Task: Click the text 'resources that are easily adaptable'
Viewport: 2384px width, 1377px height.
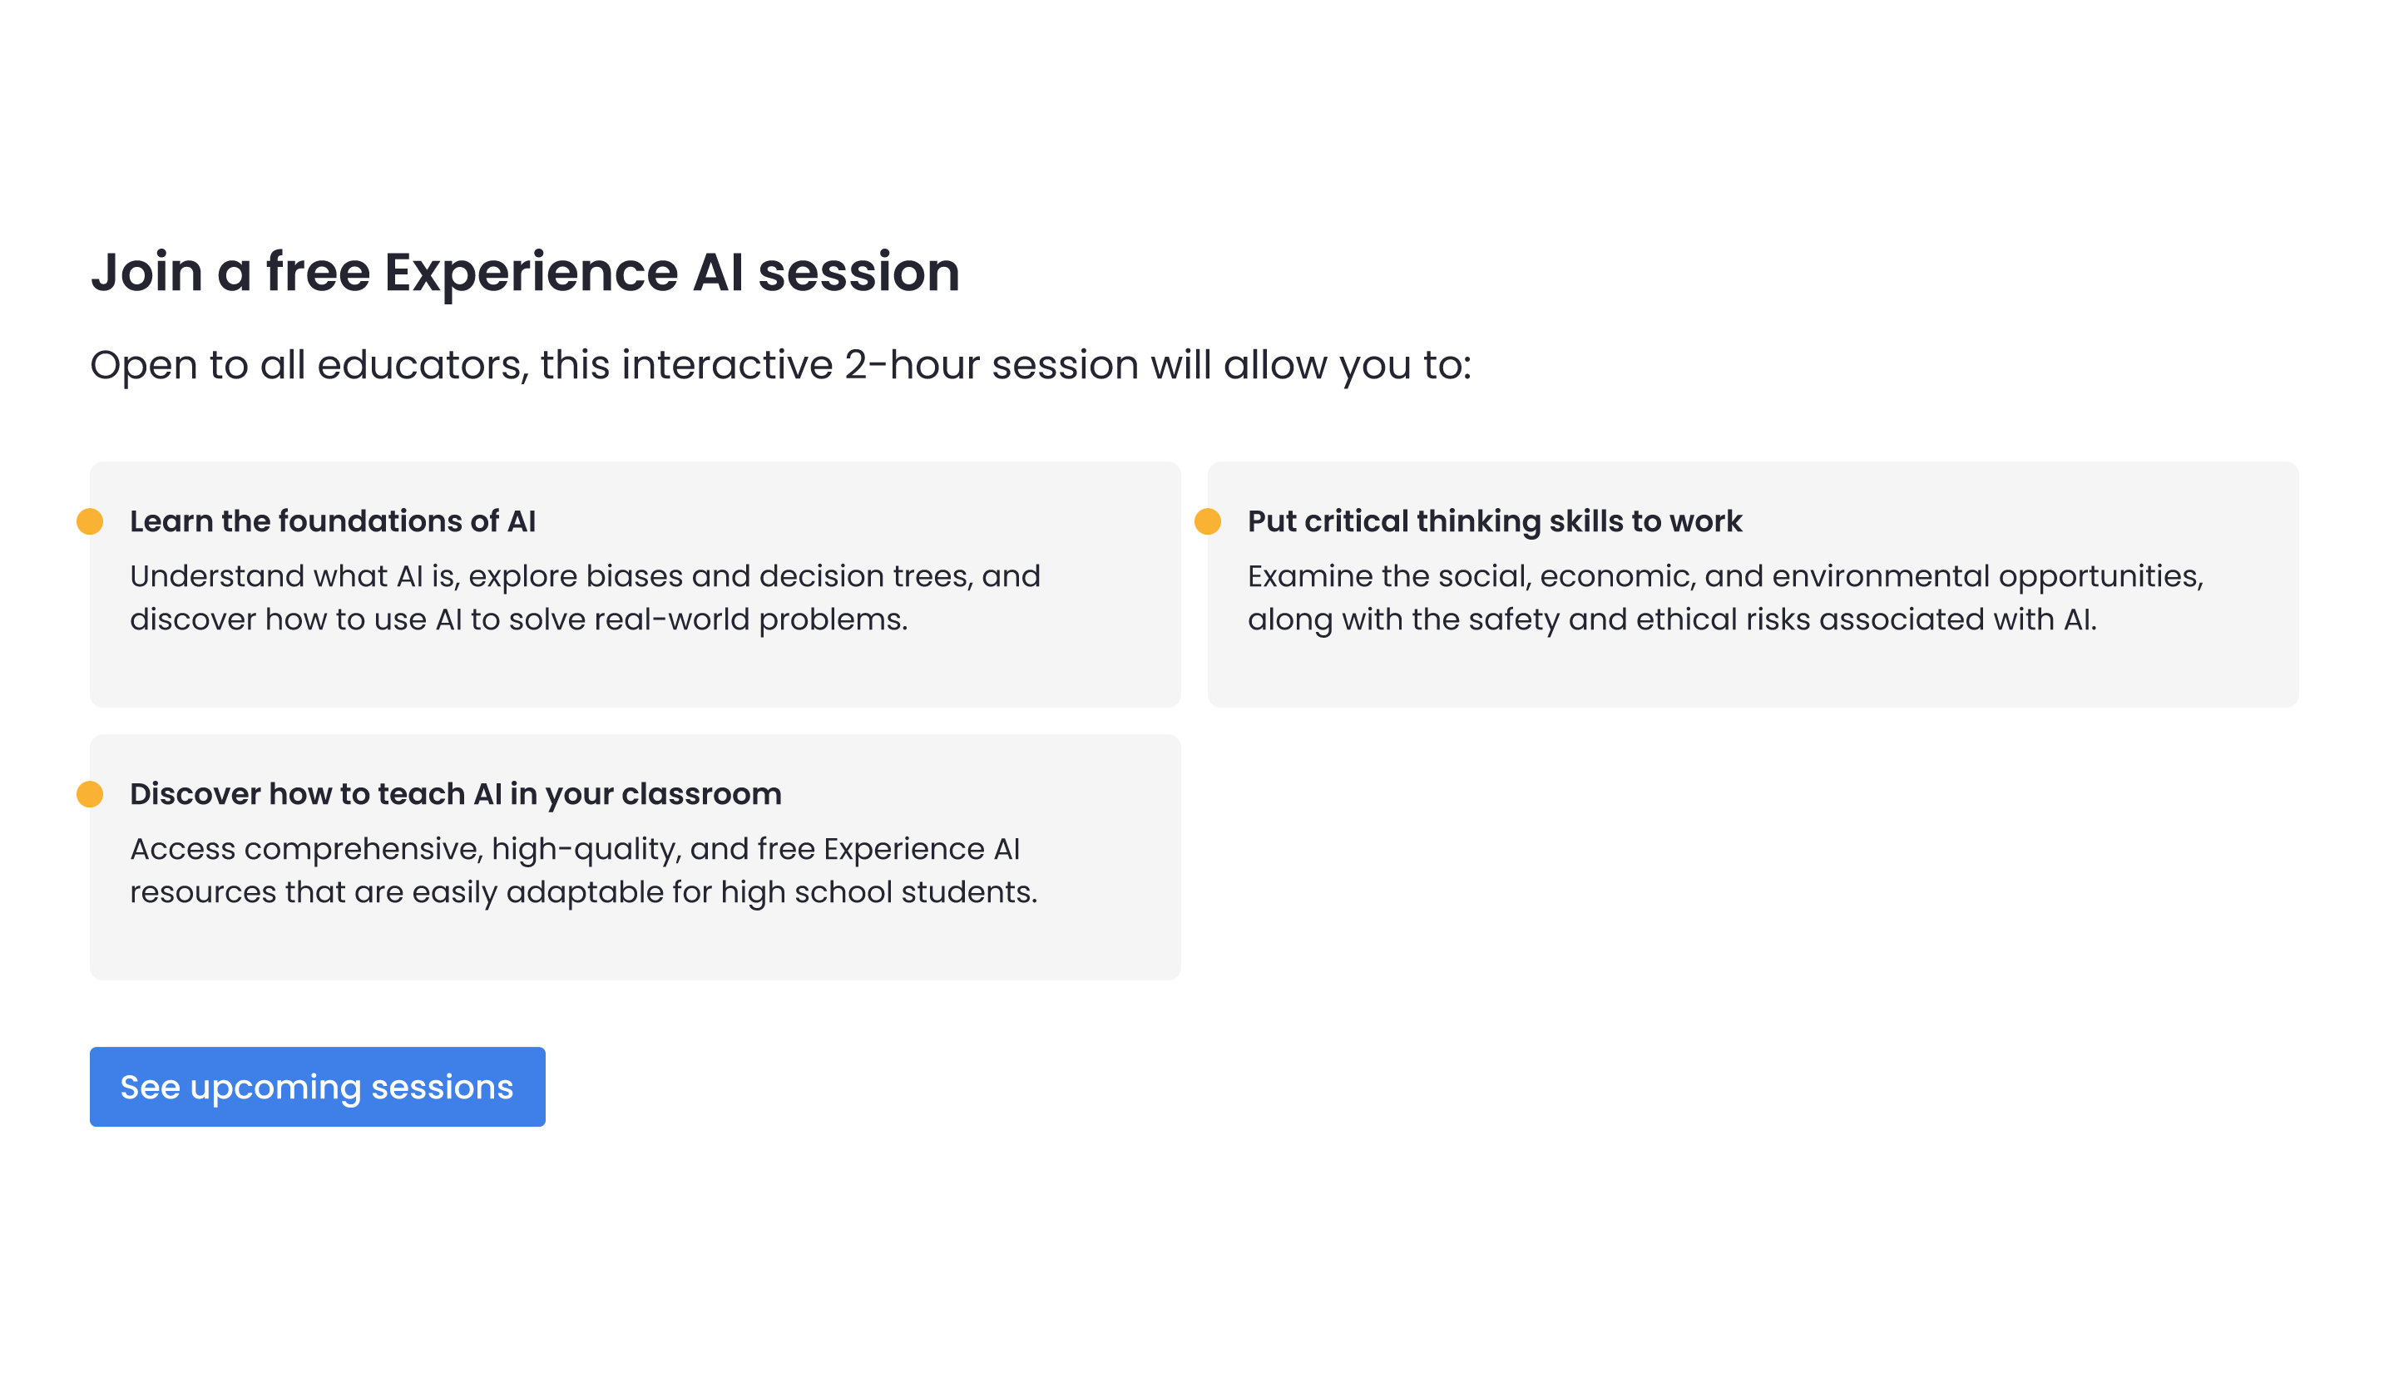Action: 397,892
